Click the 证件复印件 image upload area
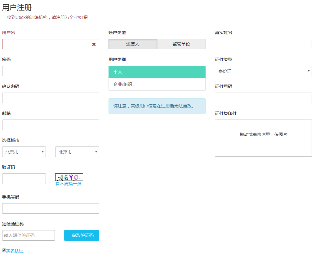The image size is (320, 258). [263, 138]
